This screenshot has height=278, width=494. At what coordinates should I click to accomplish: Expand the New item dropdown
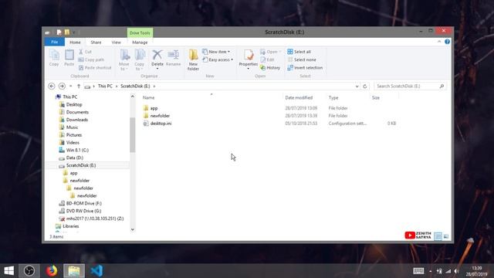(216, 52)
